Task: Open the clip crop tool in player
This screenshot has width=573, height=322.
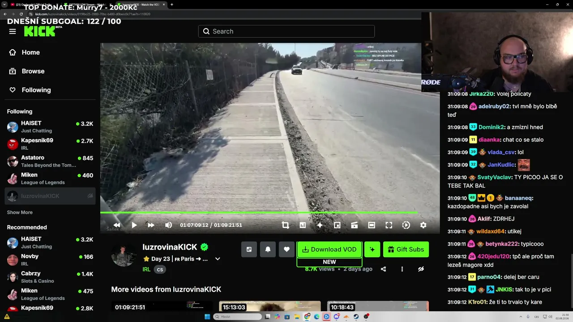Action: click(x=285, y=225)
